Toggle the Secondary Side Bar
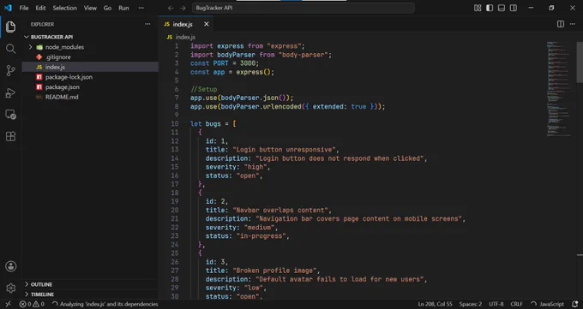This screenshot has width=583, height=309. [513, 8]
